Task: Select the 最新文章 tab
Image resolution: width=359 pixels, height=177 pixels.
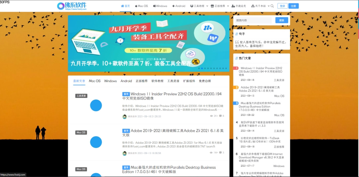Action: [x=79, y=81]
